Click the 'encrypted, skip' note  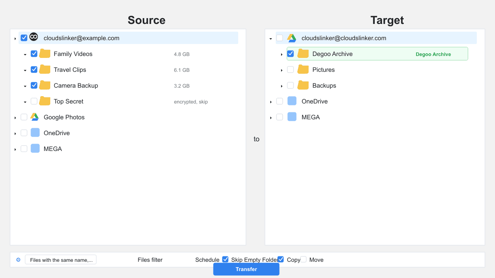click(x=191, y=102)
